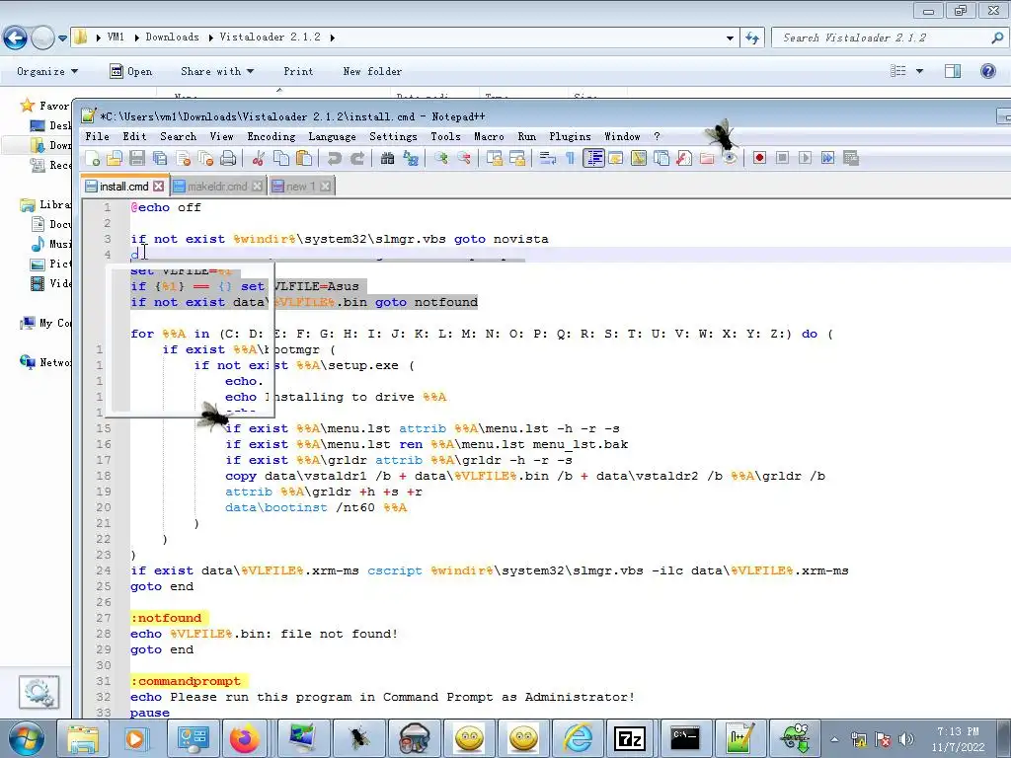The image size is (1011, 758).
Task: Click the Open file folder icon in Notepad++
Action: point(115,158)
